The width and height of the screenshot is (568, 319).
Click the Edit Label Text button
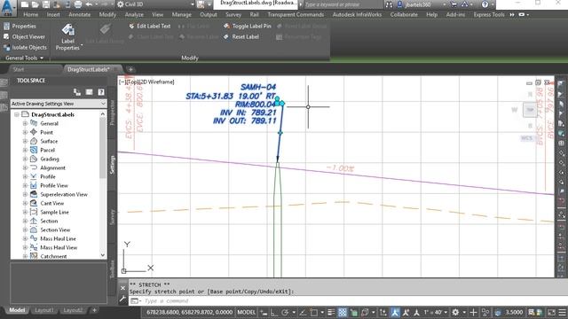(150, 27)
